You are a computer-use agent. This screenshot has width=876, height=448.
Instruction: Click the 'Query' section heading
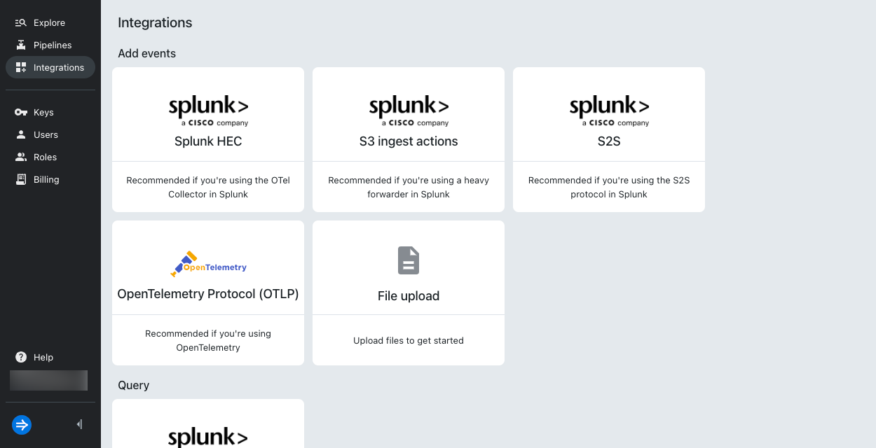[134, 386]
